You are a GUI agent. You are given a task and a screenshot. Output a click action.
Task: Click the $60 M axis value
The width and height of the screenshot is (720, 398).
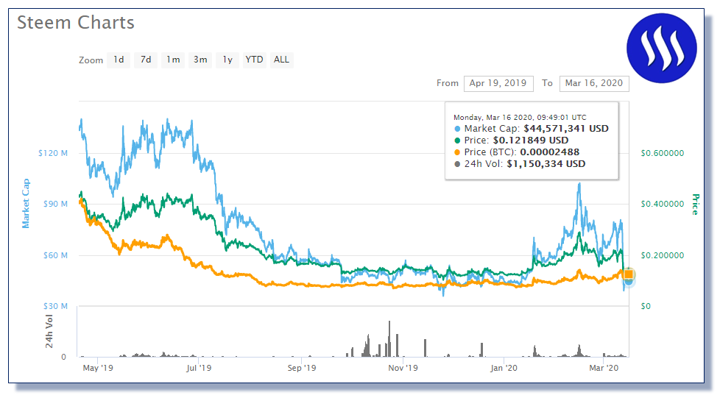tap(55, 255)
